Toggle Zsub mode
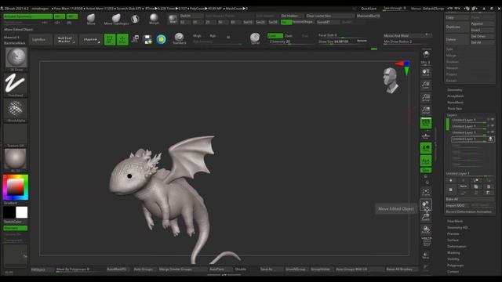The height and width of the screenshot is (282, 502). [289, 36]
